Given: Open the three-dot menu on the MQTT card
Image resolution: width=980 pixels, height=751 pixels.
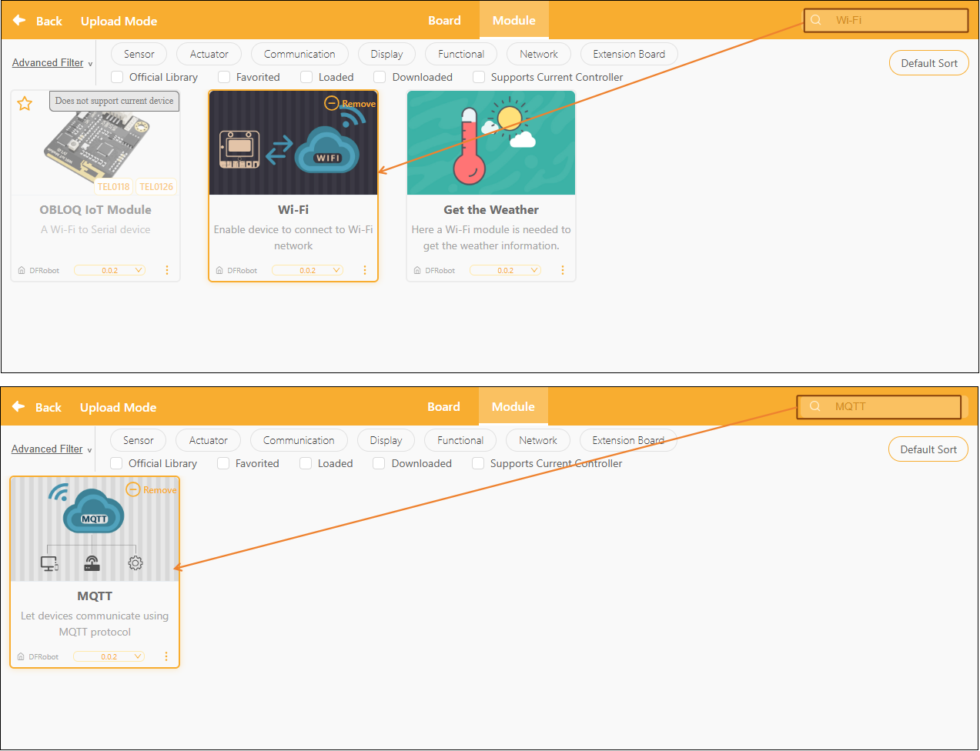Looking at the screenshot, I should pyautogui.click(x=166, y=656).
